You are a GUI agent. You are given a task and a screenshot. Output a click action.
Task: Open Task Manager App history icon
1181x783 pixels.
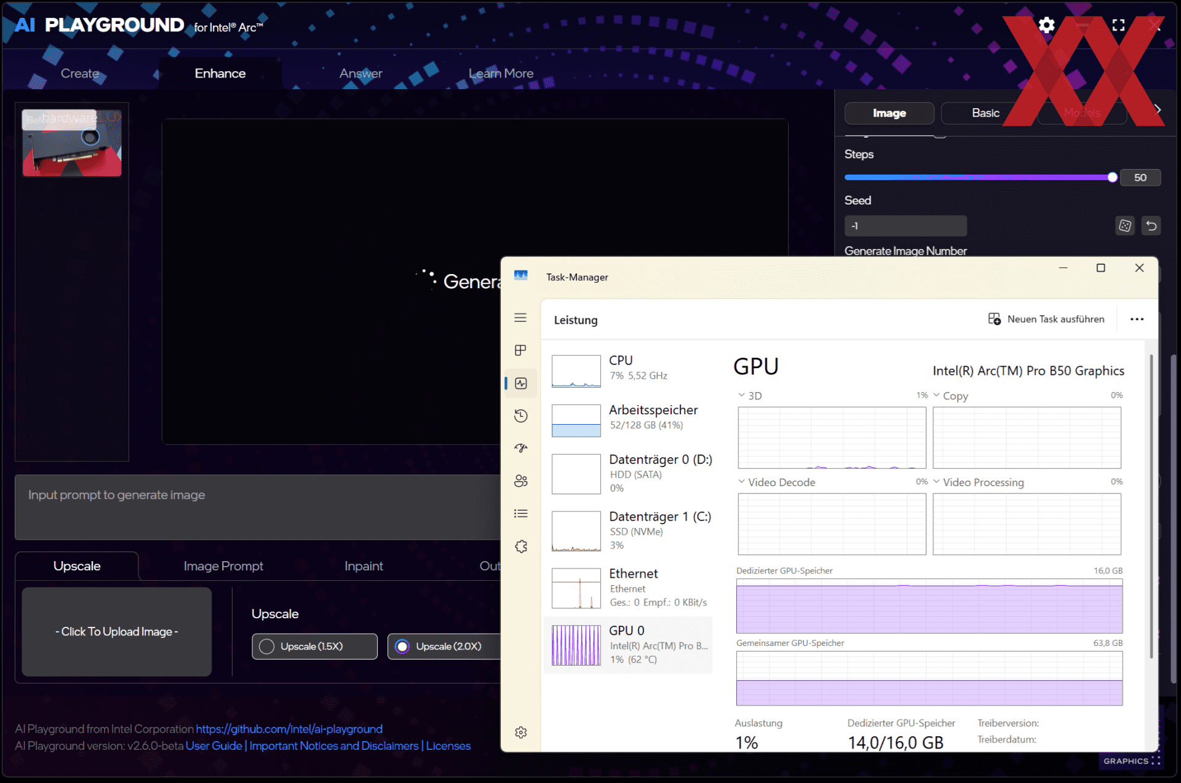click(520, 416)
